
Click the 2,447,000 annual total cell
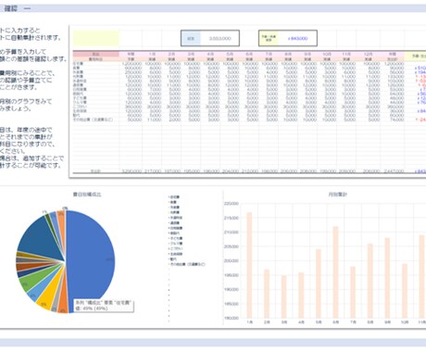(x=393, y=171)
